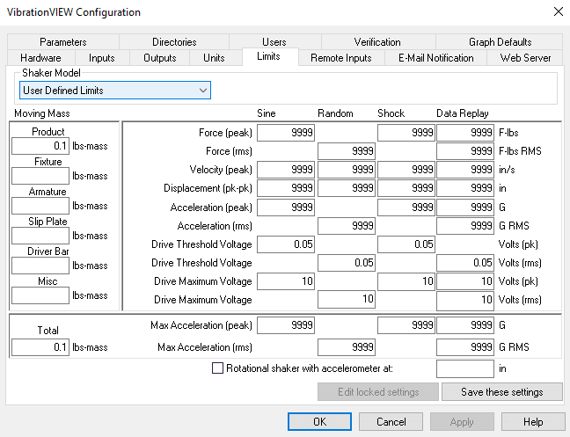
Task: Open the Hardware tab
Action: tap(40, 58)
